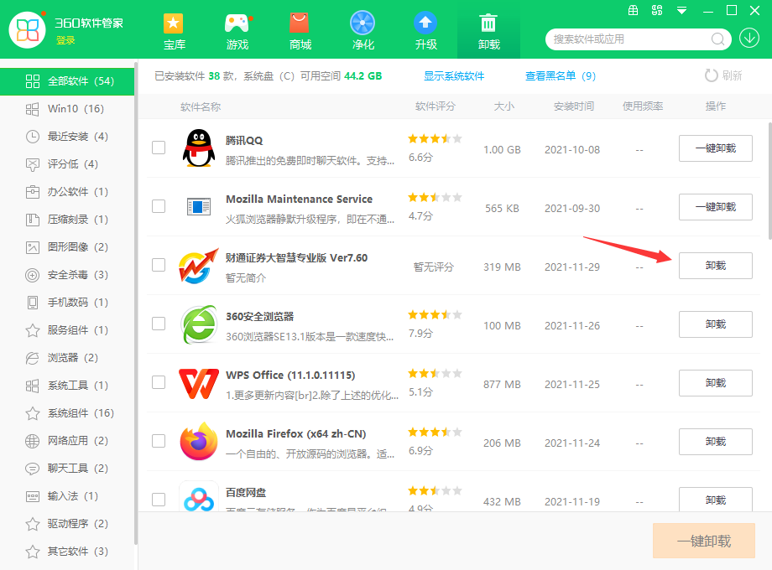
Task: Select 系统工具 (1) category
Action: (67, 385)
